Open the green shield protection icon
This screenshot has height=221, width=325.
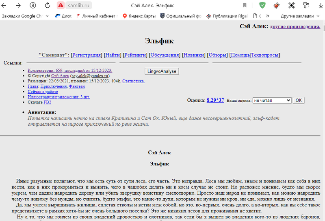(262, 5)
